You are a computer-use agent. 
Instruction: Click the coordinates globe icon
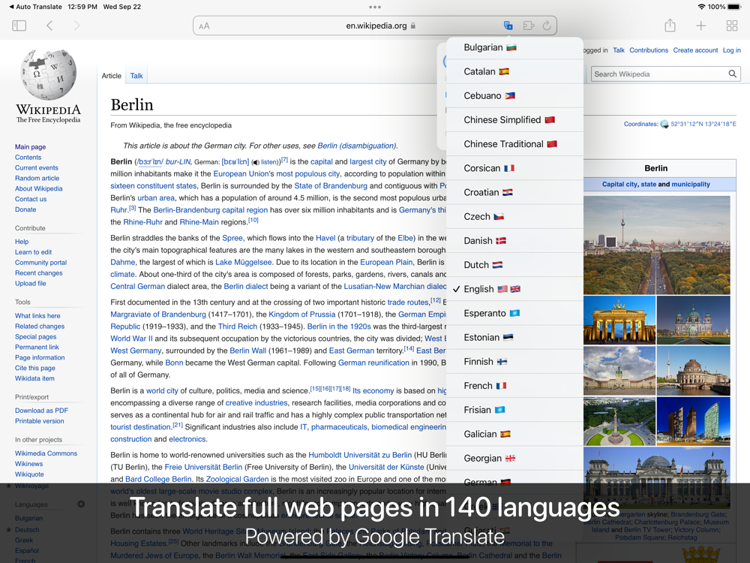pyautogui.click(x=664, y=124)
